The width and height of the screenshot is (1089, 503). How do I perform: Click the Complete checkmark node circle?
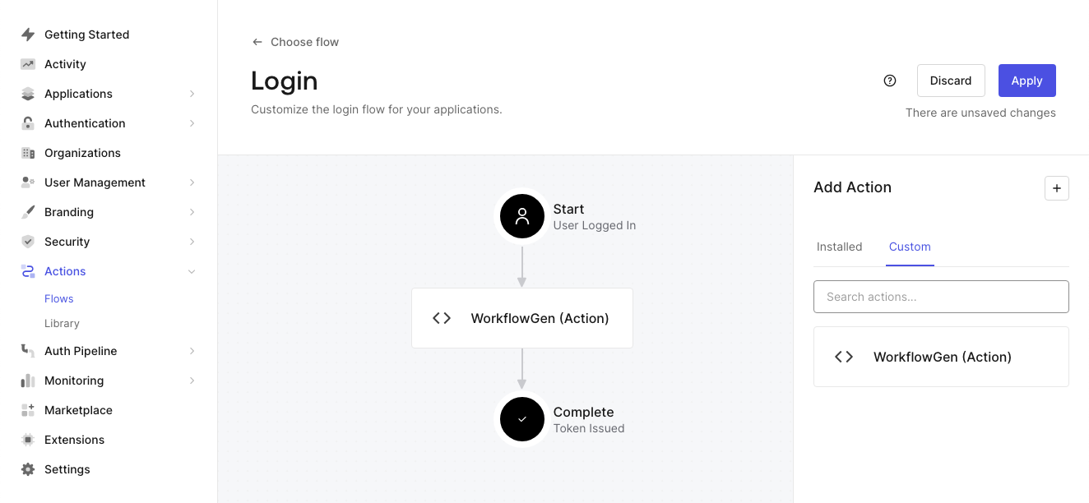pyautogui.click(x=522, y=419)
